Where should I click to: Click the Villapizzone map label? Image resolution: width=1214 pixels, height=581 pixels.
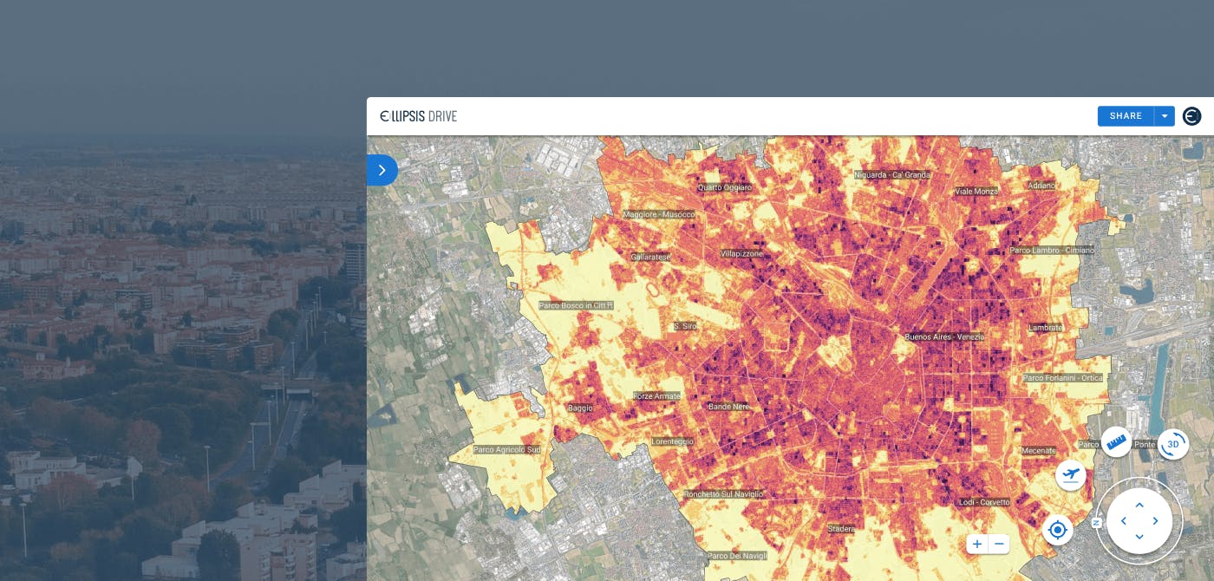[741, 253]
